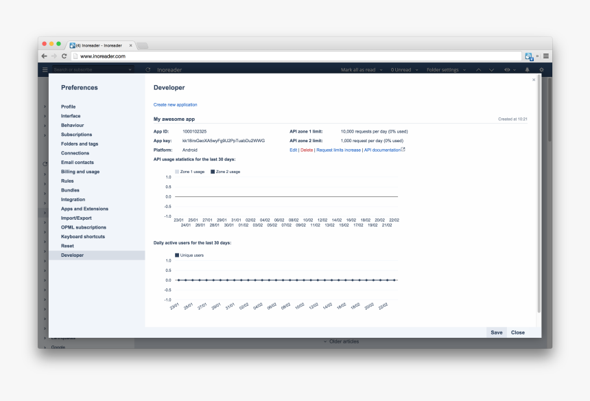Screen dimensions: 590x401
Task: Open Email contacts preferences
Action: coord(77,162)
